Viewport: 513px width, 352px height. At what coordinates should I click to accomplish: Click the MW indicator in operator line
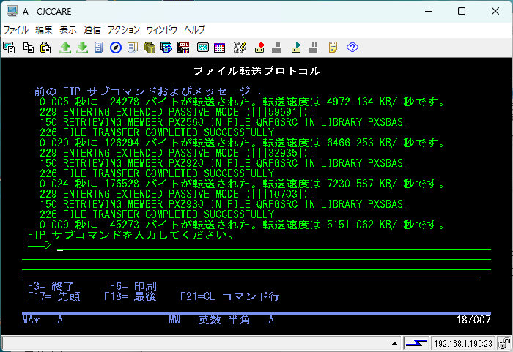(x=174, y=320)
